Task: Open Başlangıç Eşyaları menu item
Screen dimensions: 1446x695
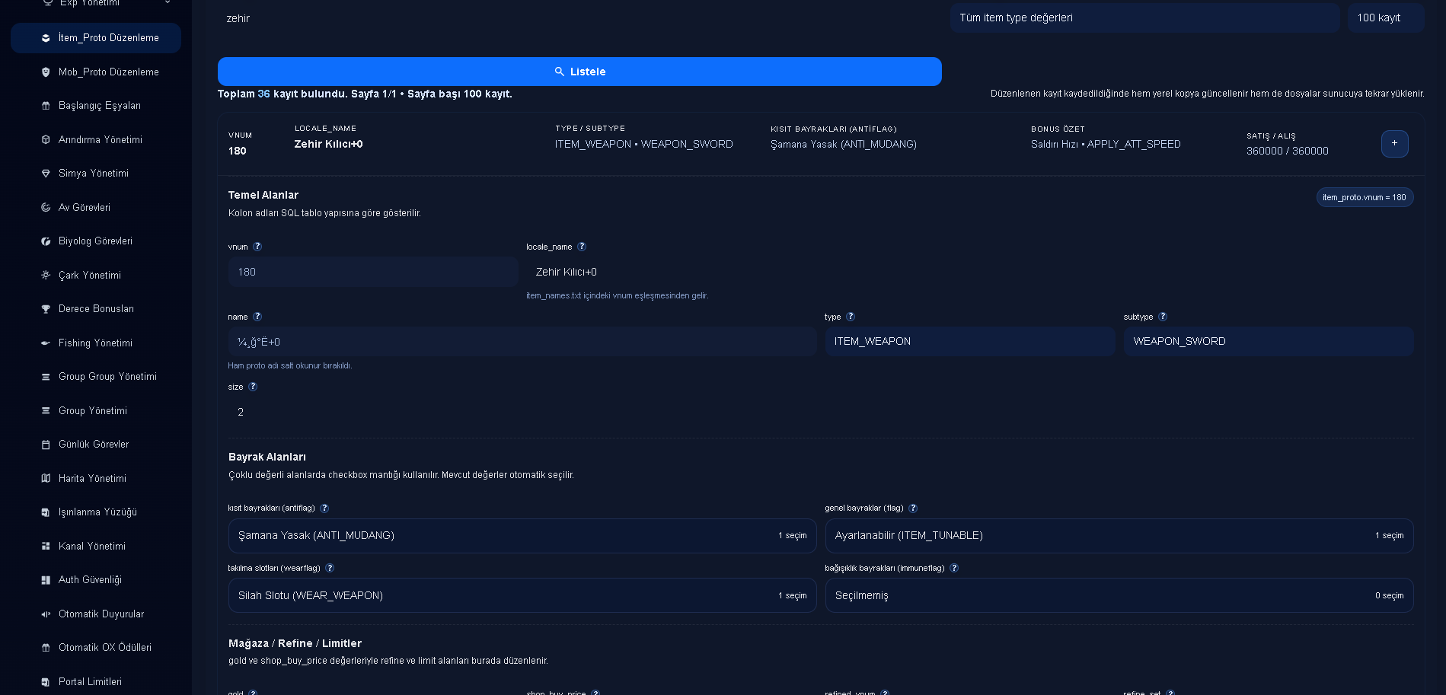Action: coord(96,106)
